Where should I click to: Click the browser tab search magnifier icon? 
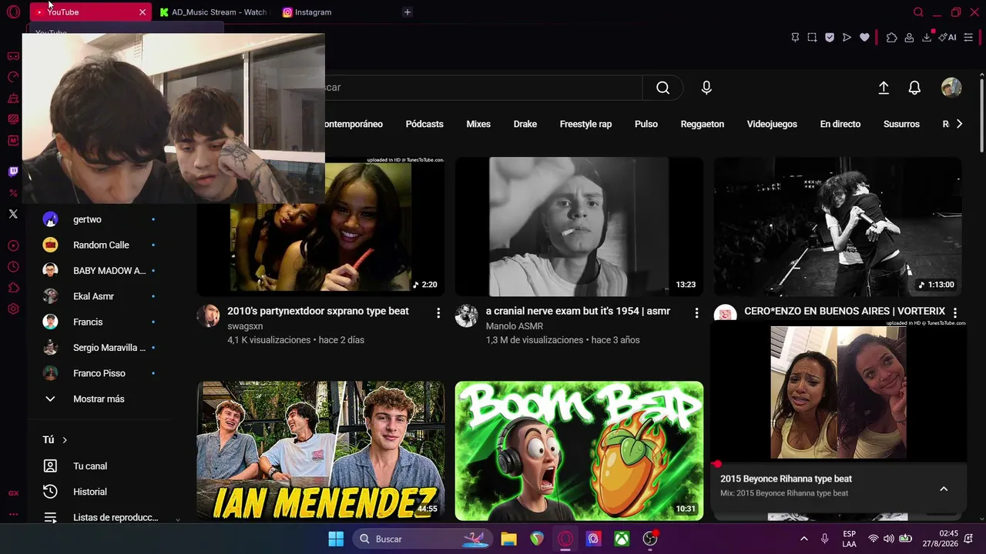[x=918, y=12]
